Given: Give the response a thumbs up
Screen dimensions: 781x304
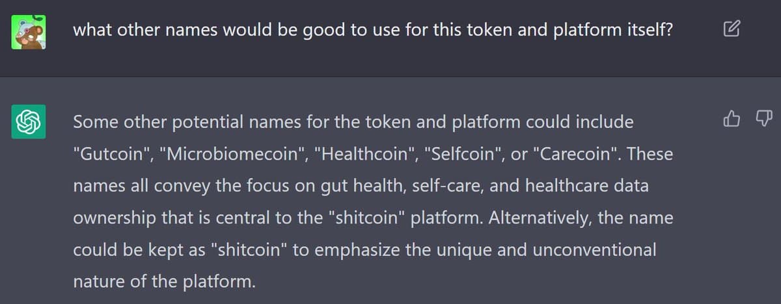Looking at the screenshot, I should click(x=732, y=119).
